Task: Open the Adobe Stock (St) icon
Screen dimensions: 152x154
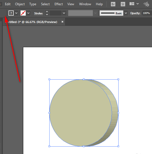Action: click(123, 4)
